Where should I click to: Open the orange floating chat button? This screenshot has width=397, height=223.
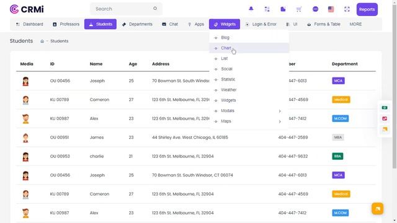377,209
